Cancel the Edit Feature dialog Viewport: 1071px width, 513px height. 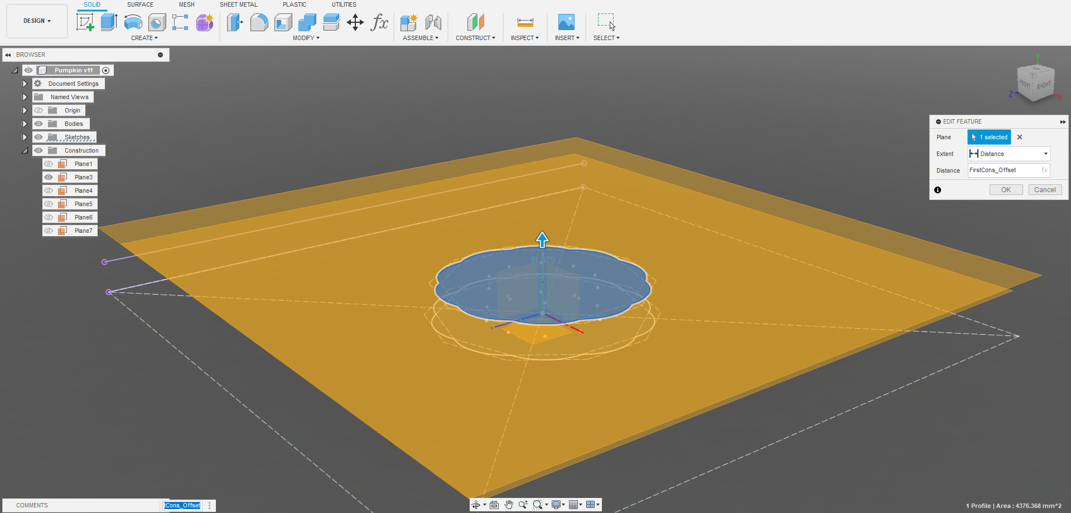tap(1045, 190)
